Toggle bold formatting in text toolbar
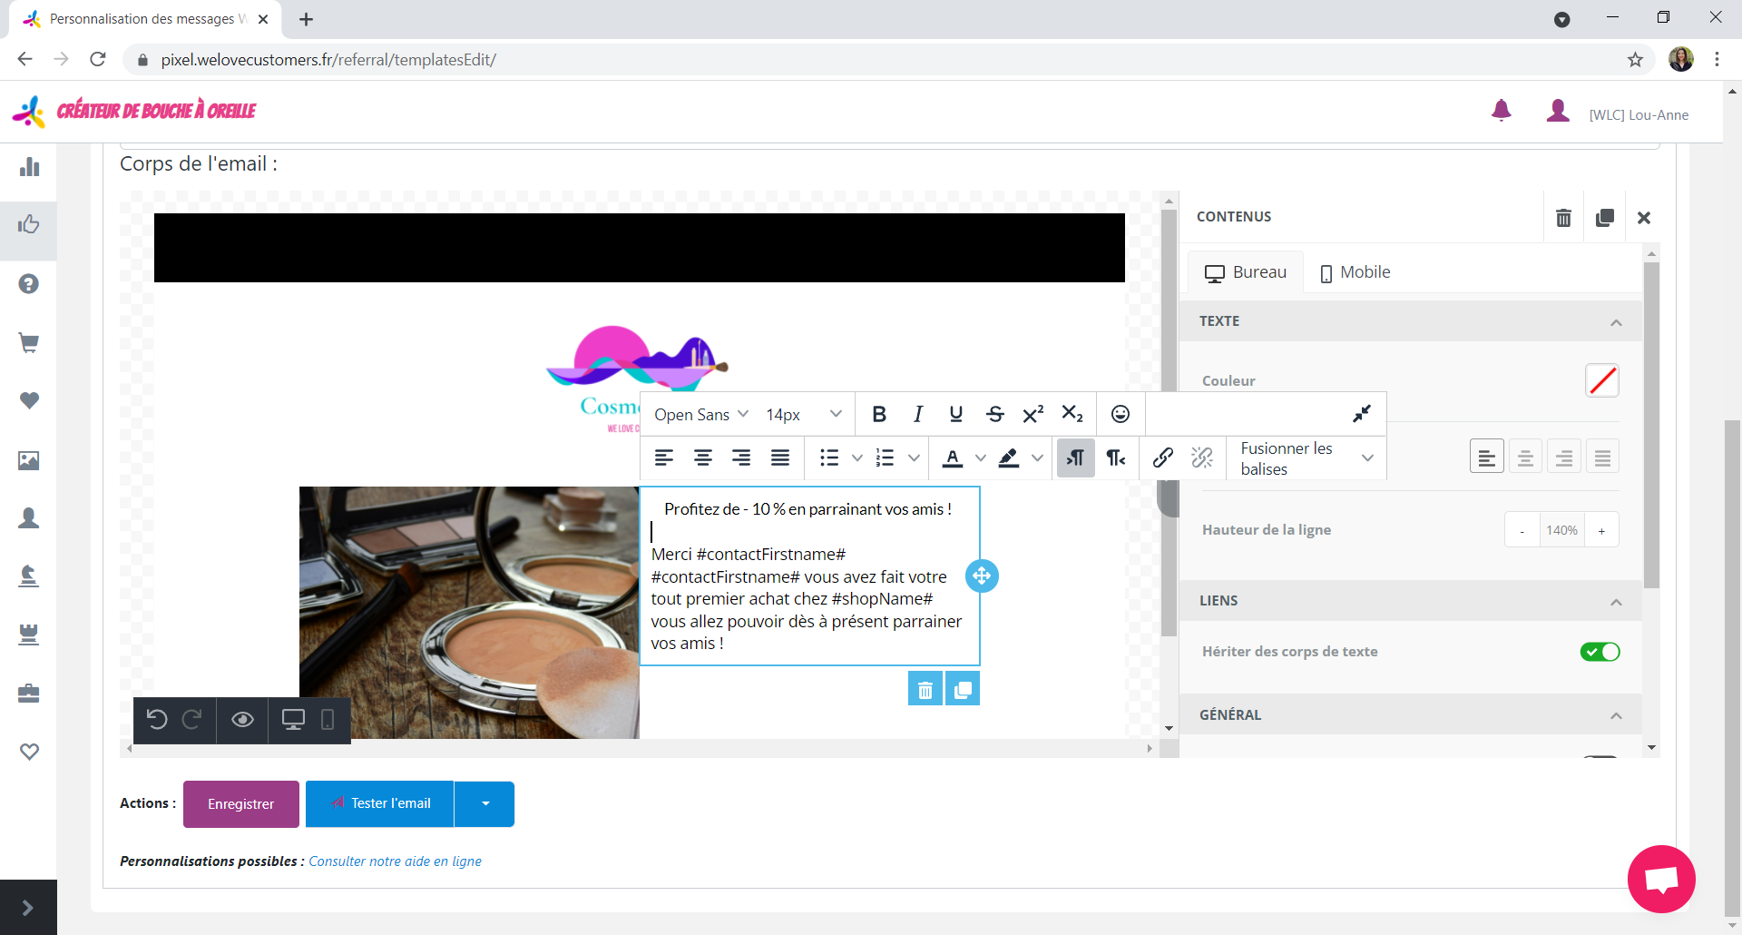The height and width of the screenshot is (935, 1742). pos(878,414)
